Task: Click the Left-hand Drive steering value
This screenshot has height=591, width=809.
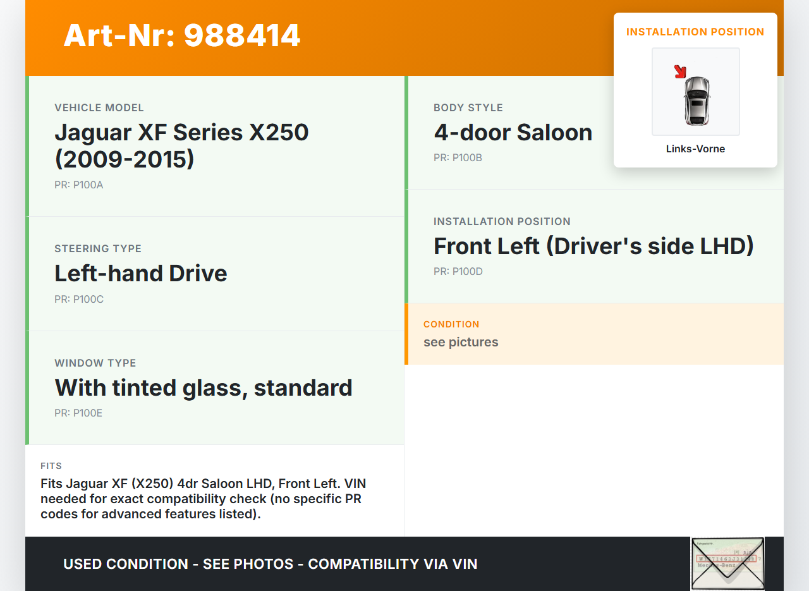Action: (140, 273)
